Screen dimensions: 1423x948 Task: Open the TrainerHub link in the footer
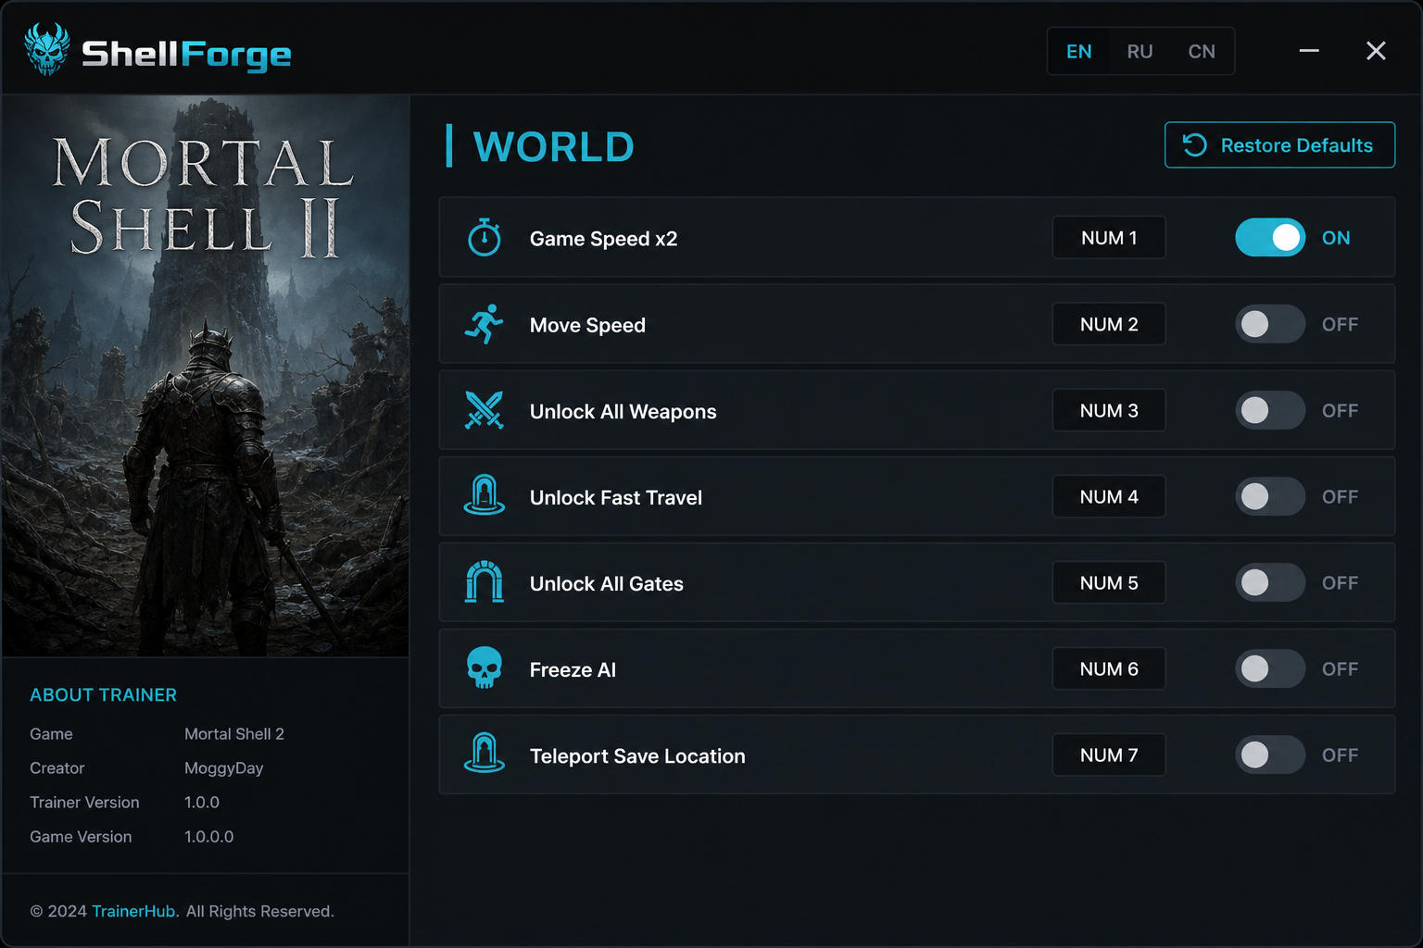(x=133, y=911)
